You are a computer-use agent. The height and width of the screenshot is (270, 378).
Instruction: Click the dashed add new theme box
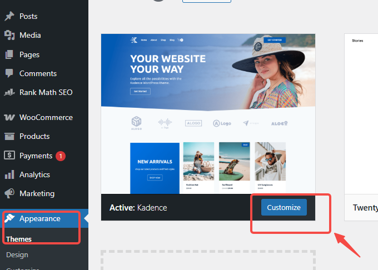(208, 260)
